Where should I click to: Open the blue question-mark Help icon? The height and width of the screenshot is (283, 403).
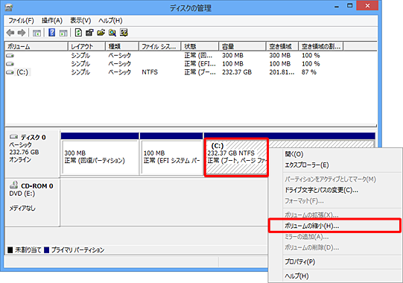[51, 33]
